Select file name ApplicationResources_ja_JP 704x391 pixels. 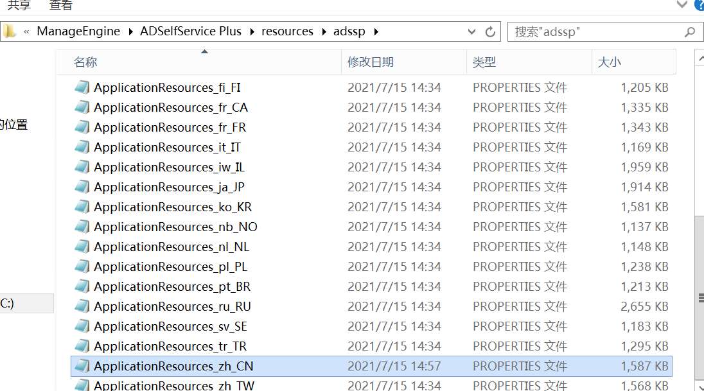coord(170,187)
